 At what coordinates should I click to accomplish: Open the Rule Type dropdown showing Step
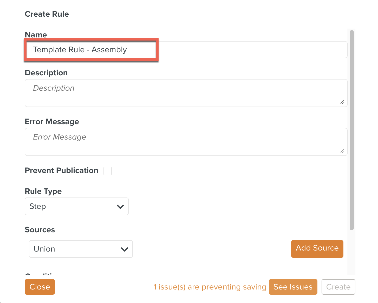click(77, 206)
